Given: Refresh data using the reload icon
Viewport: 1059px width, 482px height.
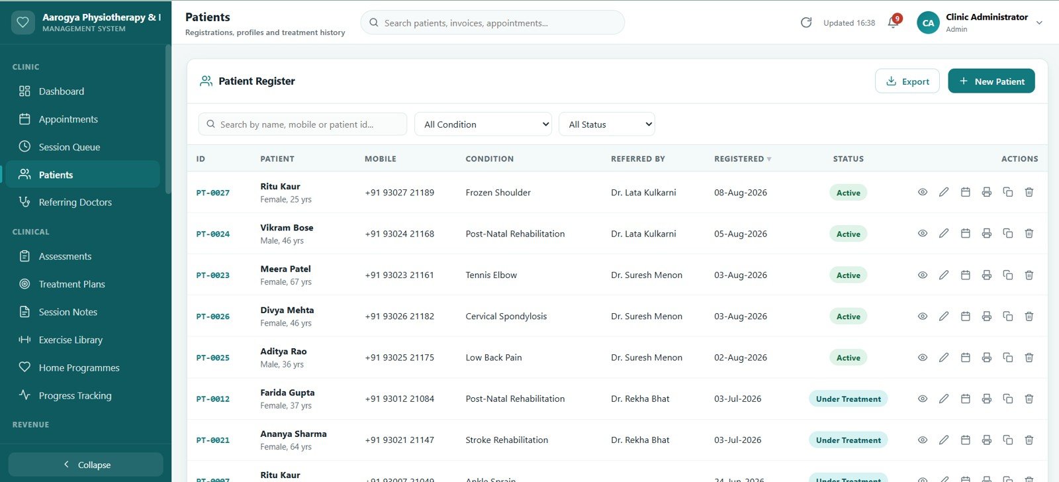Looking at the screenshot, I should [x=806, y=23].
